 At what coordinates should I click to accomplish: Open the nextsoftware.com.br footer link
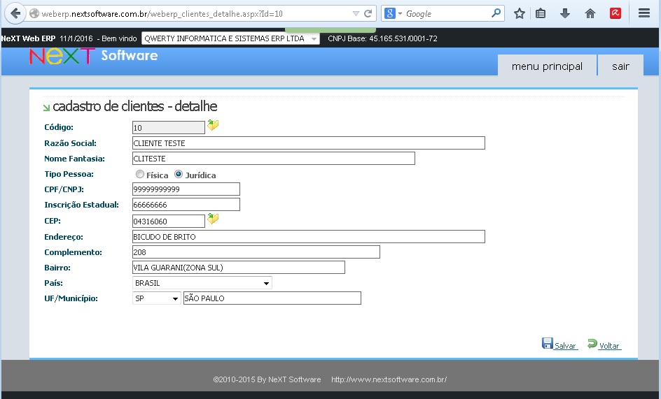coord(389,379)
